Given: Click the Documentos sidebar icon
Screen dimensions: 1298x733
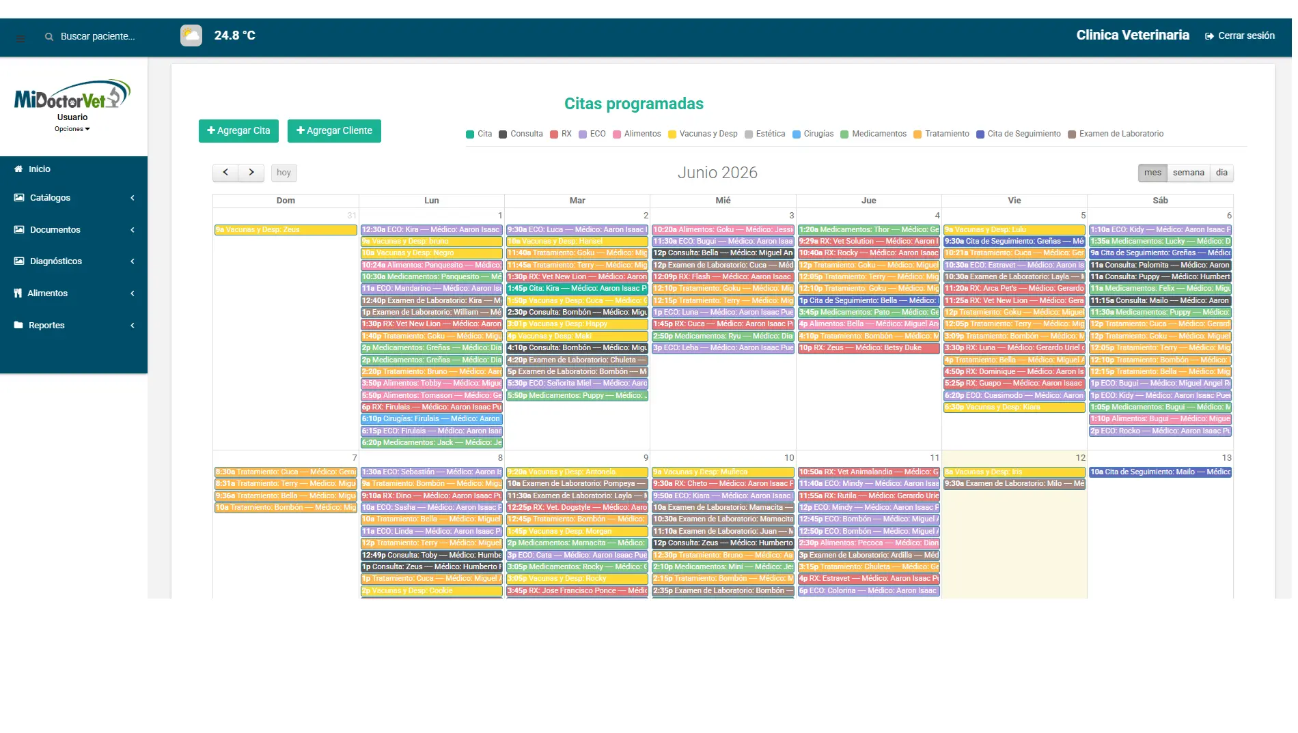Looking at the screenshot, I should pos(19,229).
